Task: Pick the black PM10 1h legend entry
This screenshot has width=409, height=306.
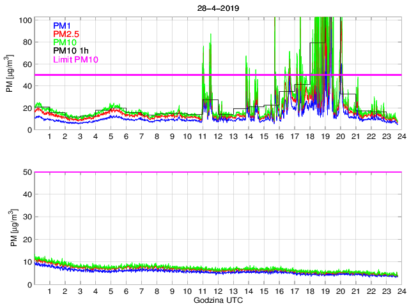Action: coord(70,51)
